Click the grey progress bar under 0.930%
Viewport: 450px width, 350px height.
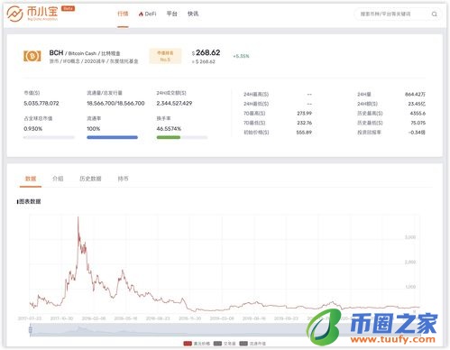[49, 137]
